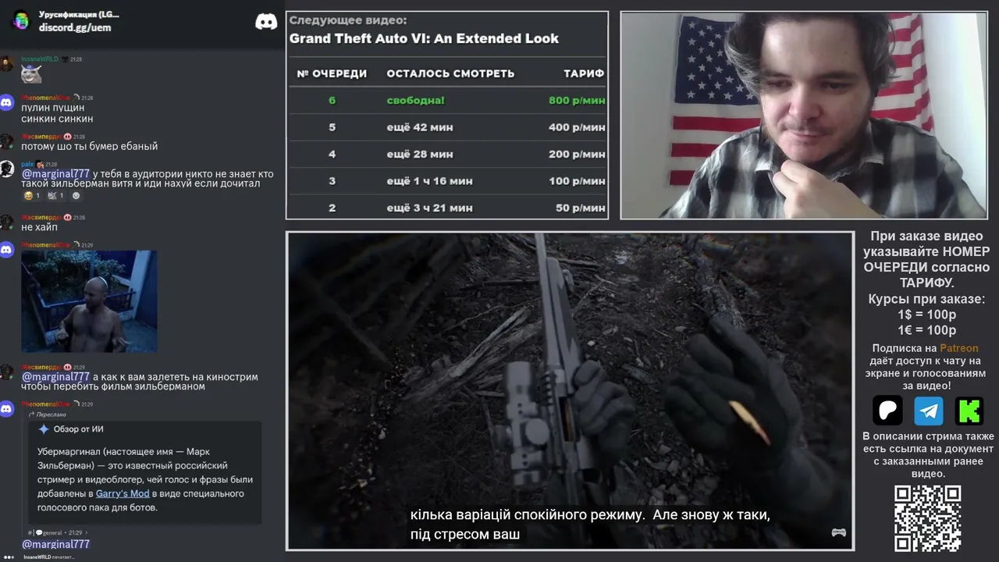Click the gamepad icon in the video corner
999x562 pixels.
pos(838,533)
